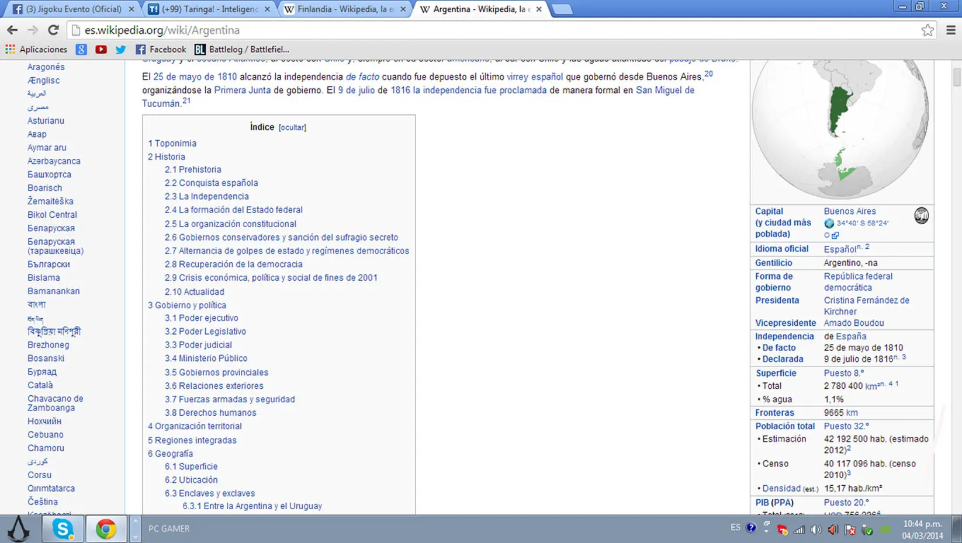962x543 pixels.
Task: Click the Show desktop button by the clock
Action: point(957,529)
